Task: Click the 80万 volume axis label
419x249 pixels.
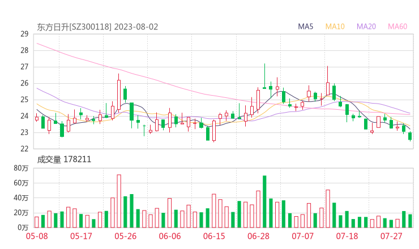Action: pyautogui.click(x=21, y=168)
